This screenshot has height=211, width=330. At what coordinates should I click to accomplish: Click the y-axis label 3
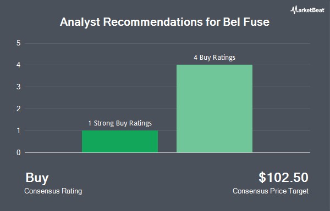click(19, 87)
